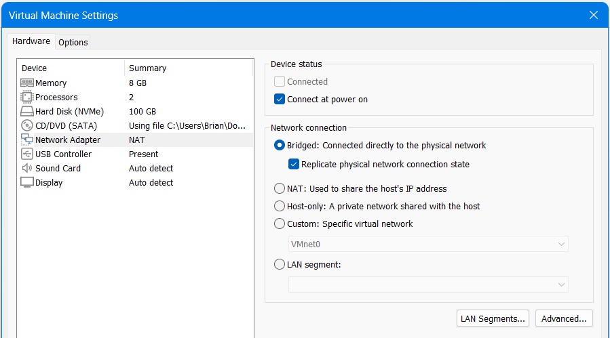Click the Display monitor icon
Image resolution: width=610 pixels, height=338 pixels.
pos(27,182)
